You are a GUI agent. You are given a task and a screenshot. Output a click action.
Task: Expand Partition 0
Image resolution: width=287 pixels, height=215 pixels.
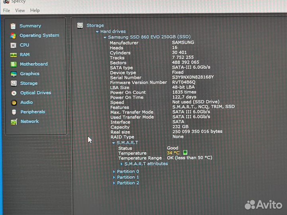tap(114, 172)
